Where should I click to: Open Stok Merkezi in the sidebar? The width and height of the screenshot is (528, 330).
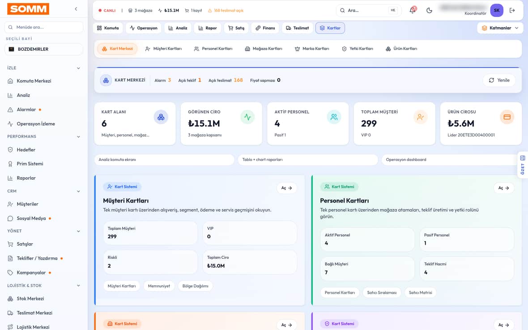(30, 299)
